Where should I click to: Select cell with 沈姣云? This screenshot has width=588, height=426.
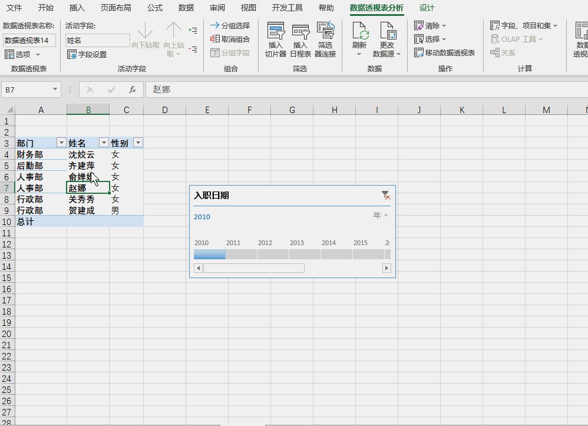(x=88, y=154)
